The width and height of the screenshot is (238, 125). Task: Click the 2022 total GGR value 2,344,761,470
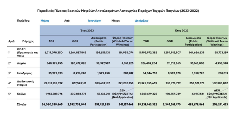[x=172, y=104]
